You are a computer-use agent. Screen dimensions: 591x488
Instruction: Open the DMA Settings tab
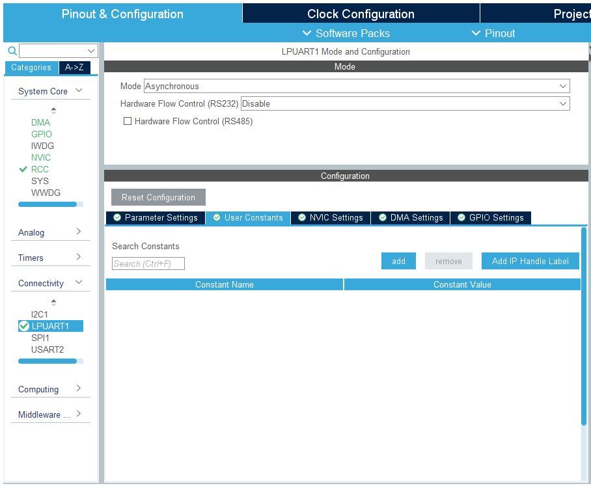(411, 217)
